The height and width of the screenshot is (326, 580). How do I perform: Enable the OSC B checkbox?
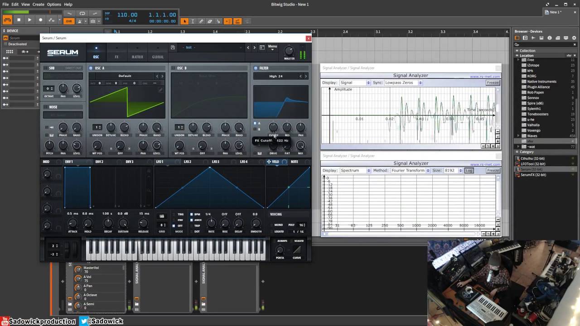coord(173,68)
